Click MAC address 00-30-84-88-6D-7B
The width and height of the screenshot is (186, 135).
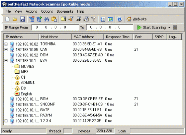pos(87,49)
